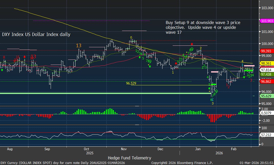Click the red 101.903 price tag
The height and width of the screenshot is (165, 274).
(266, 21)
